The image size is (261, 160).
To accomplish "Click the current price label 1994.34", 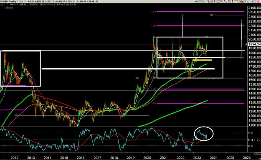I will click(254, 44).
